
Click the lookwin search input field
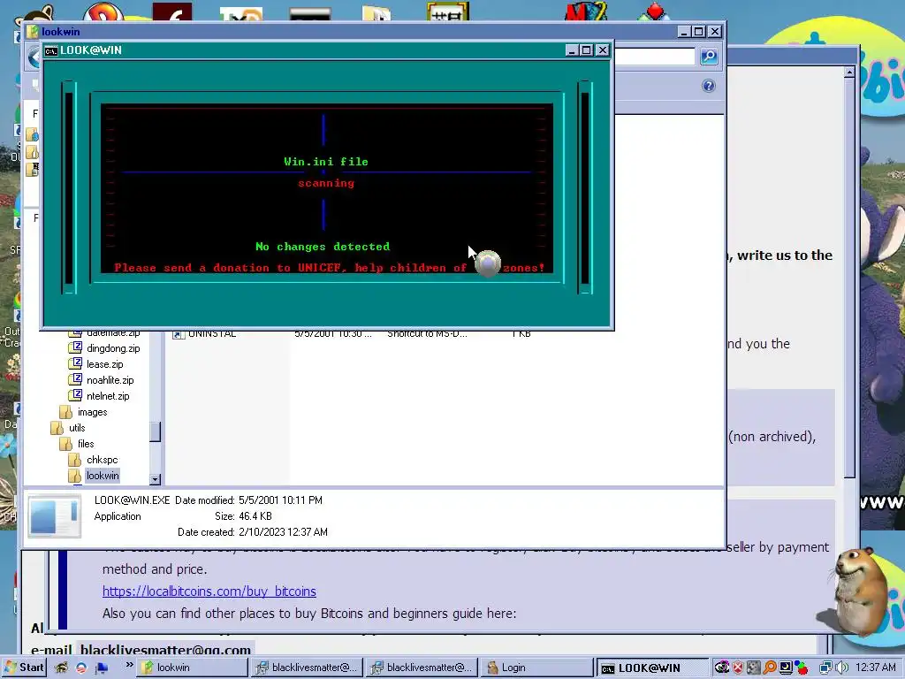point(654,57)
